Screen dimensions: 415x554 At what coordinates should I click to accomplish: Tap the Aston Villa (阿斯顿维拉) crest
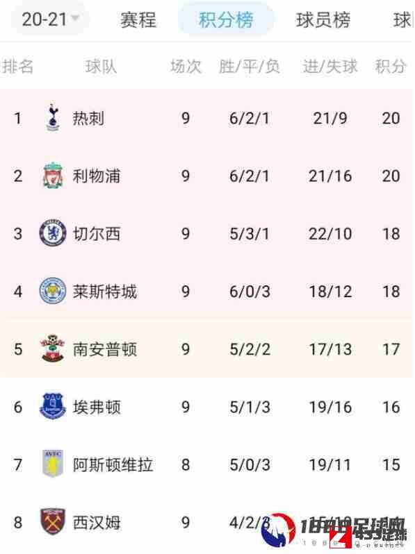coord(53,464)
